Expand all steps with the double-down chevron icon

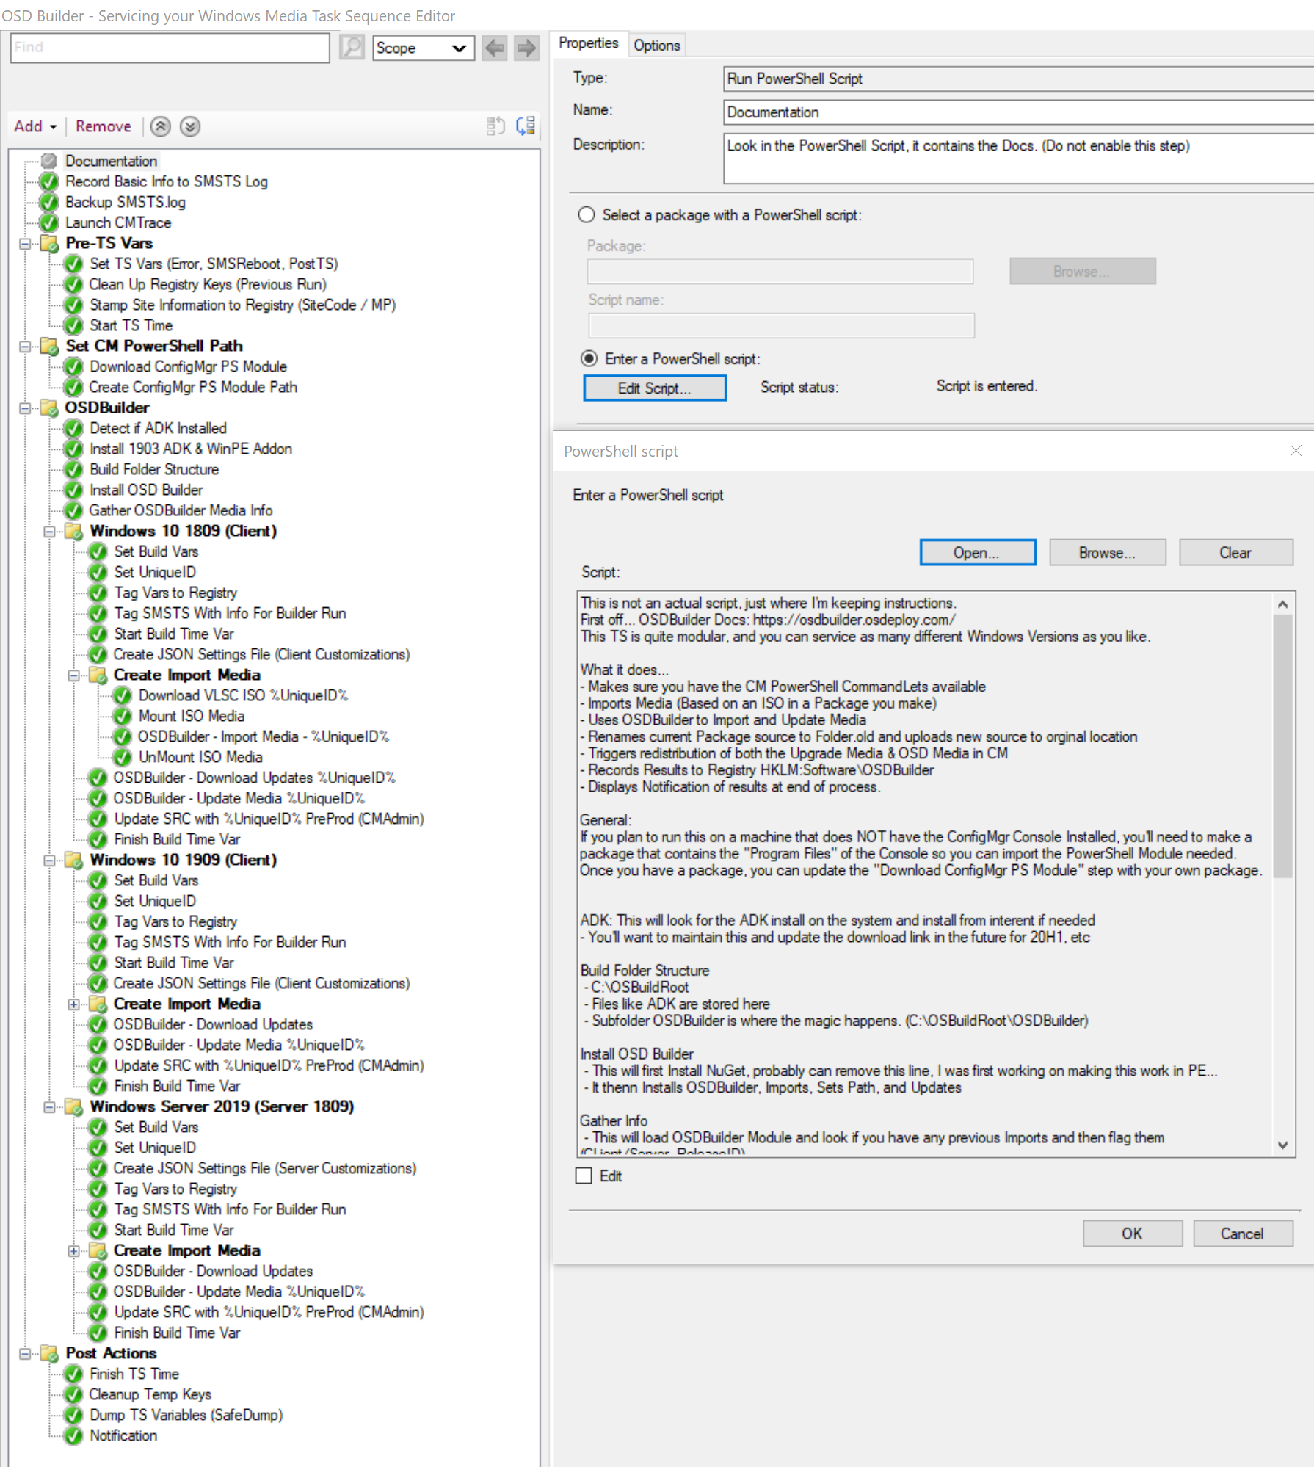189,126
